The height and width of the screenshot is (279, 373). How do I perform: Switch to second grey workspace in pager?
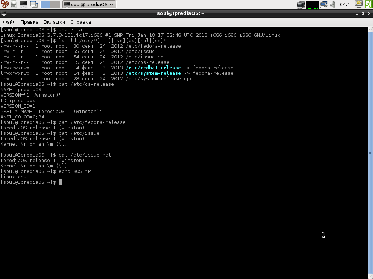pos(55,4)
